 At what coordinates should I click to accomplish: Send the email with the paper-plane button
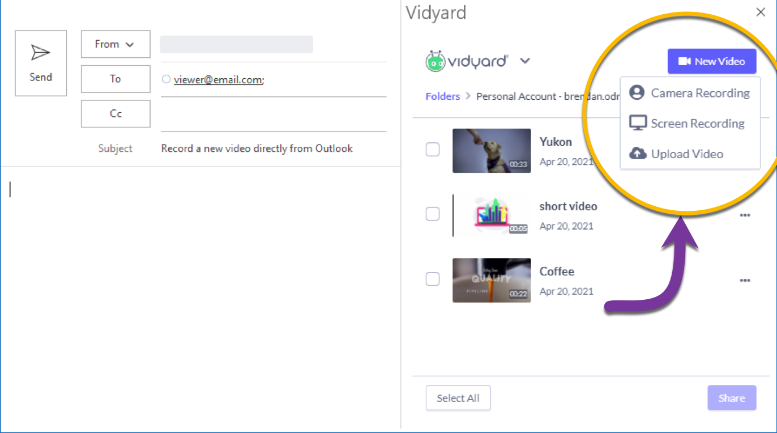[x=41, y=63]
